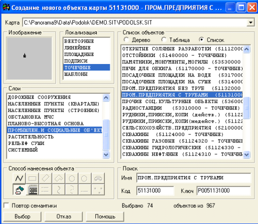Enable the Повтор семантики checkbox
Screen dimensions: 258x224
[x=6, y=205]
